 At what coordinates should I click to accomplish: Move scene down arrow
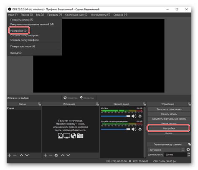27,155
